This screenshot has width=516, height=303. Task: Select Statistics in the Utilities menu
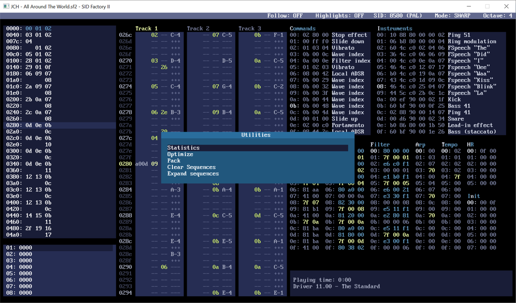257,148
